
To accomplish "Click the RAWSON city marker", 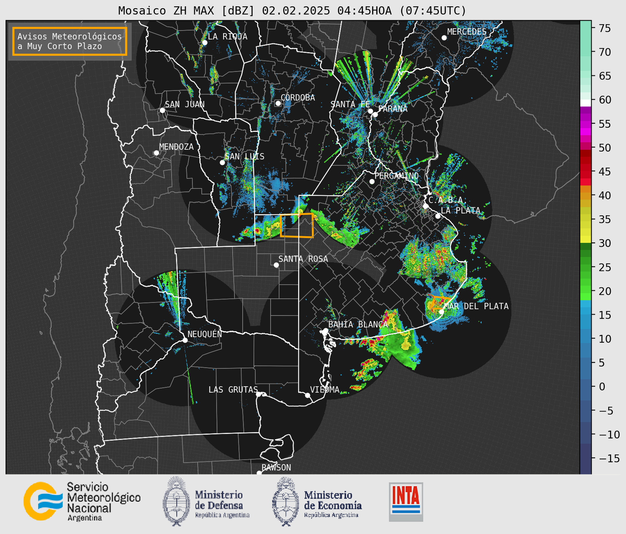I will coord(259,473).
